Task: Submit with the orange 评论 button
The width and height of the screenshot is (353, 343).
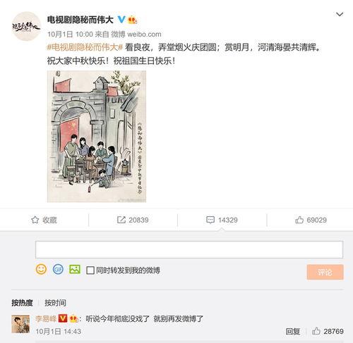Action: (x=325, y=272)
